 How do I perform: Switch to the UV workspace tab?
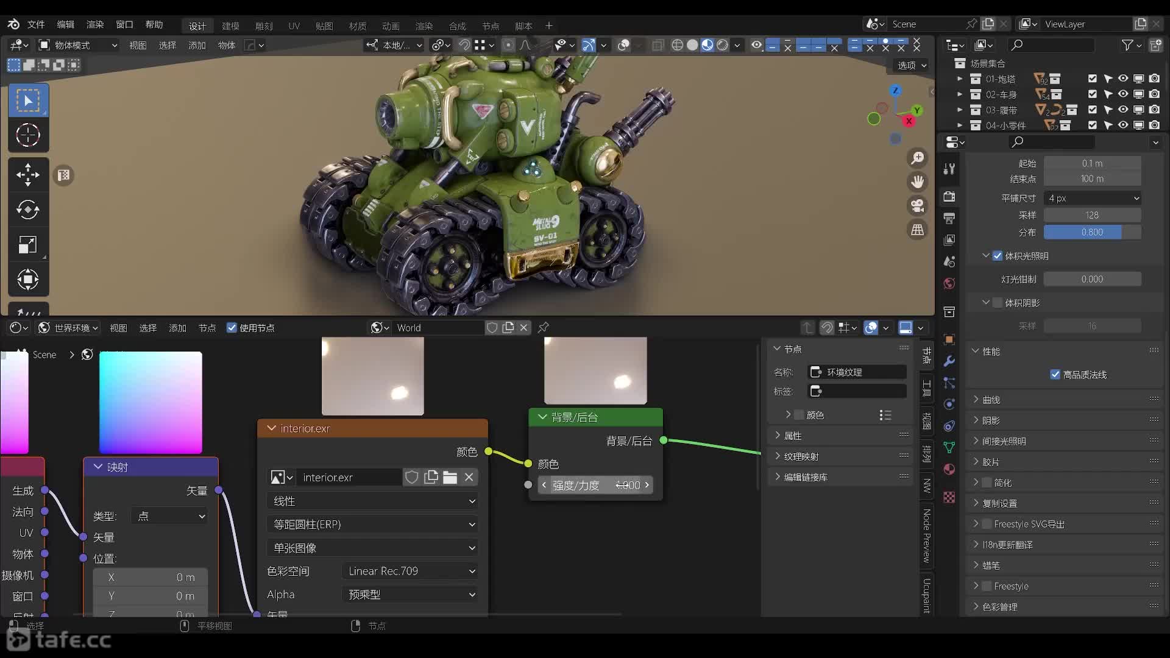294,26
